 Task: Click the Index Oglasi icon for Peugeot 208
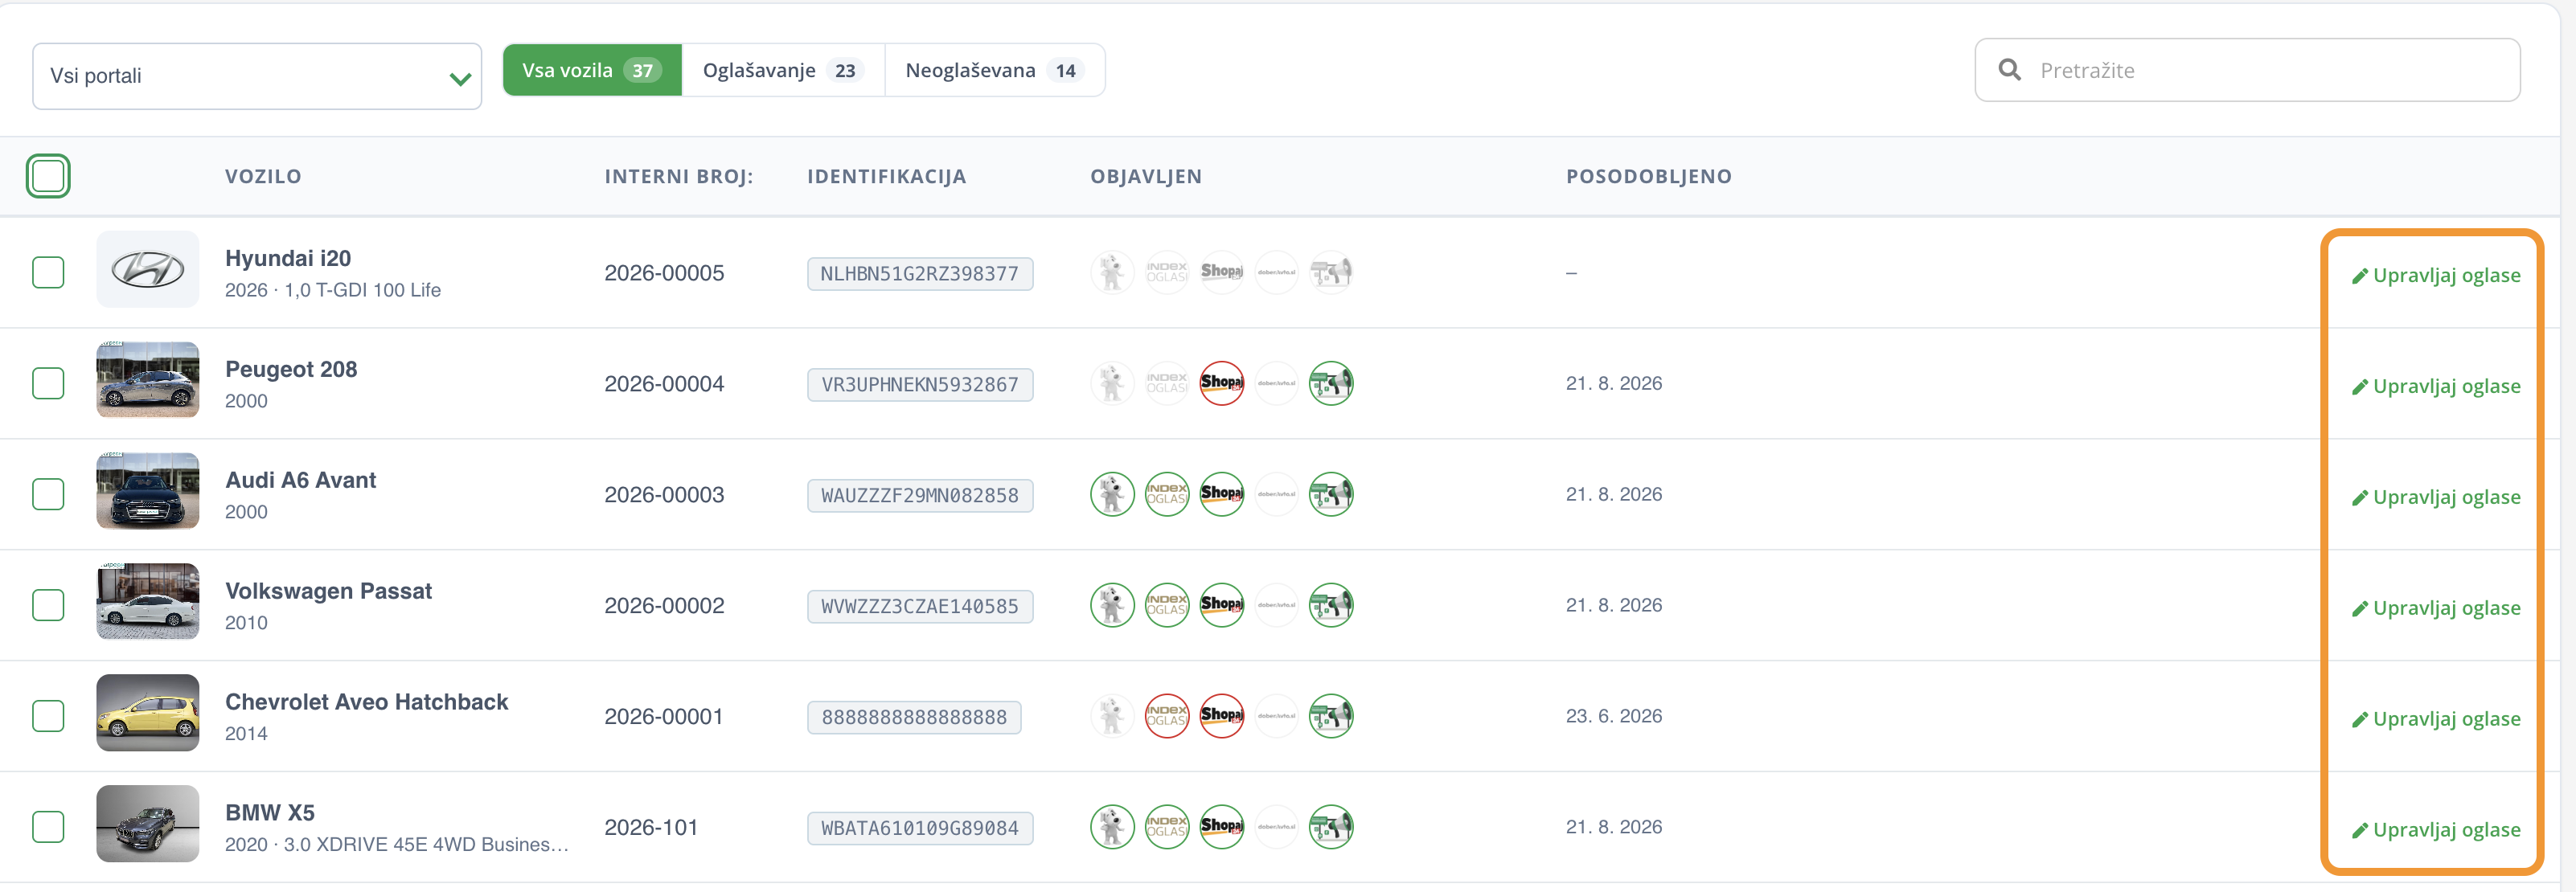click(1167, 383)
